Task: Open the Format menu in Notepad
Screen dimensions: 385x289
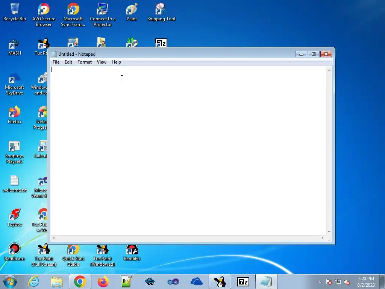Action: (x=85, y=62)
